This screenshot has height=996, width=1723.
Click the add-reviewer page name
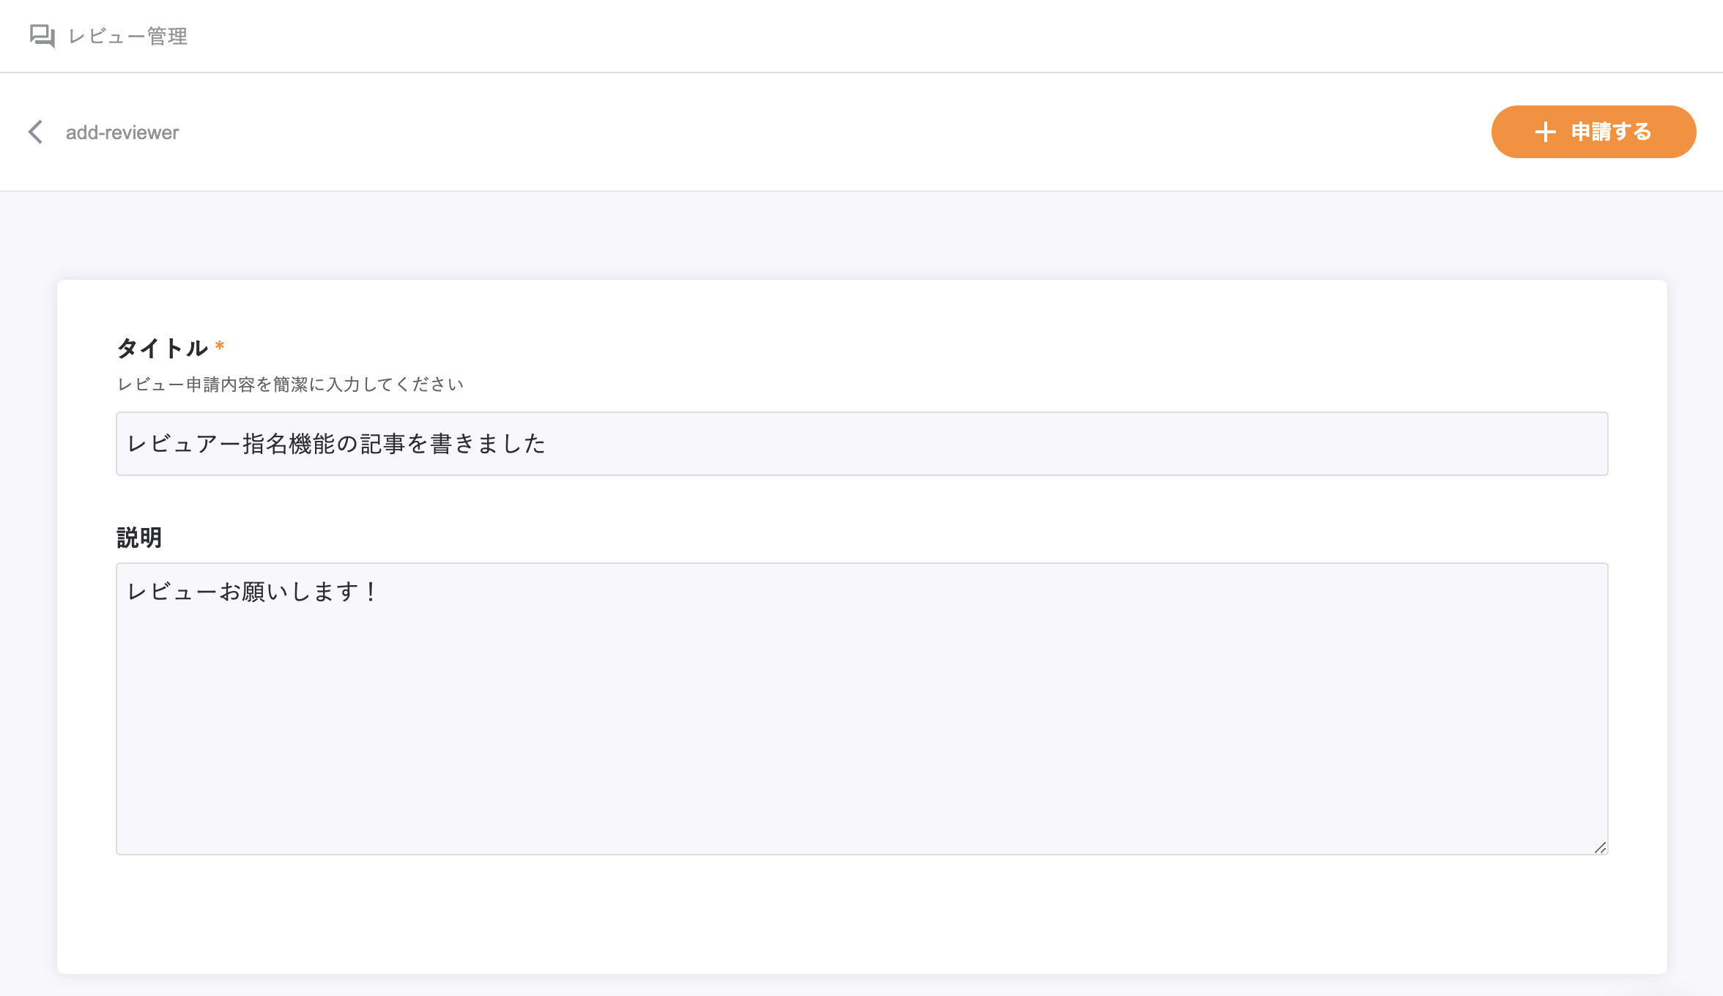(x=122, y=133)
